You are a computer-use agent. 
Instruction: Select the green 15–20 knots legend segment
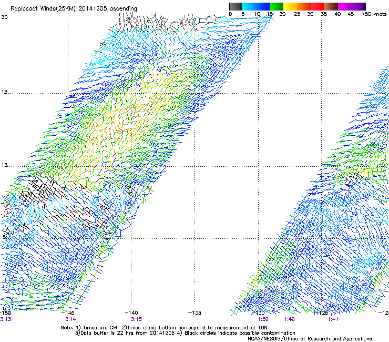[x=277, y=6]
